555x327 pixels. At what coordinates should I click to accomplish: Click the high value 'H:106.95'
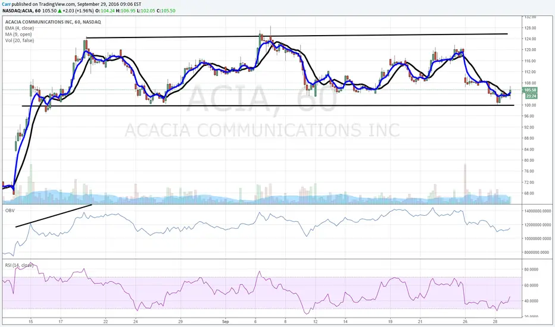click(x=126, y=11)
